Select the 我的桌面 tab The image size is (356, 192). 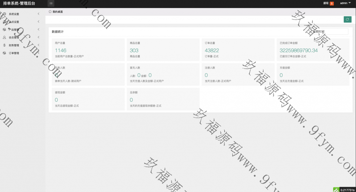coord(57,12)
